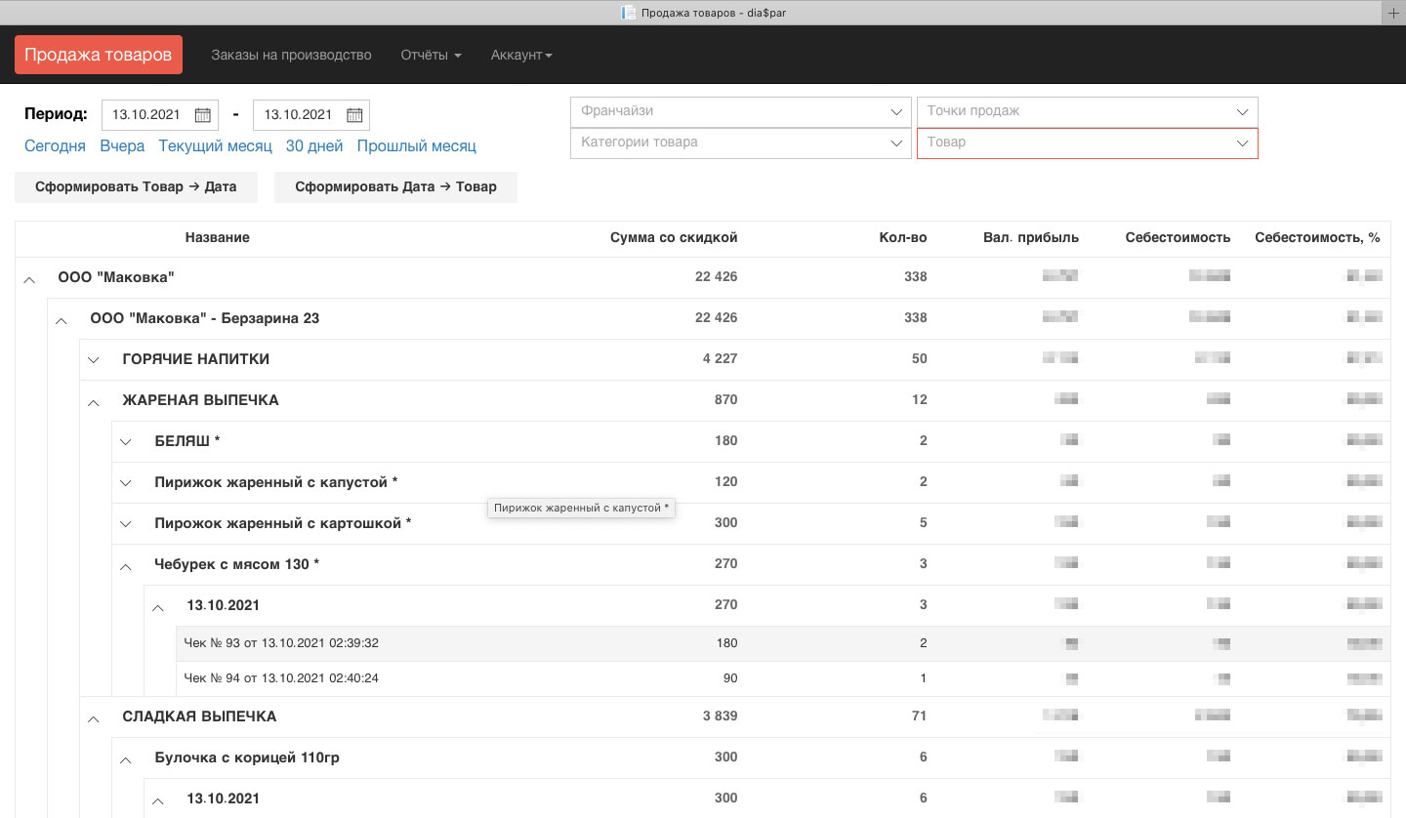Open the Категории товара dropdown
The image size is (1406, 818).
[739, 143]
